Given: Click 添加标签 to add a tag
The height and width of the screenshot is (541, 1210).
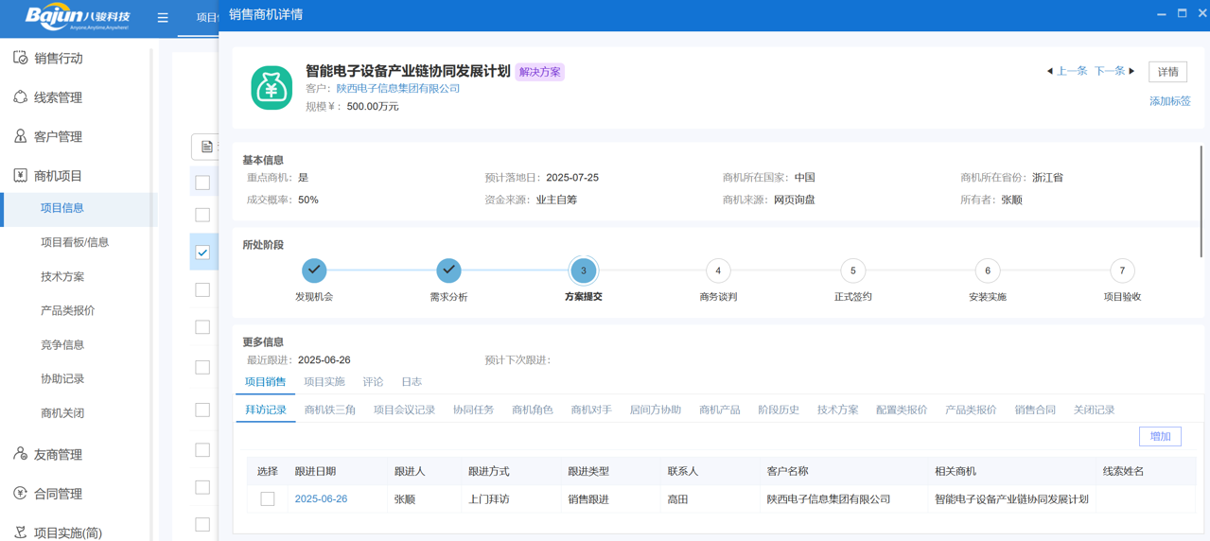Looking at the screenshot, I should [x=1169, y=101].
